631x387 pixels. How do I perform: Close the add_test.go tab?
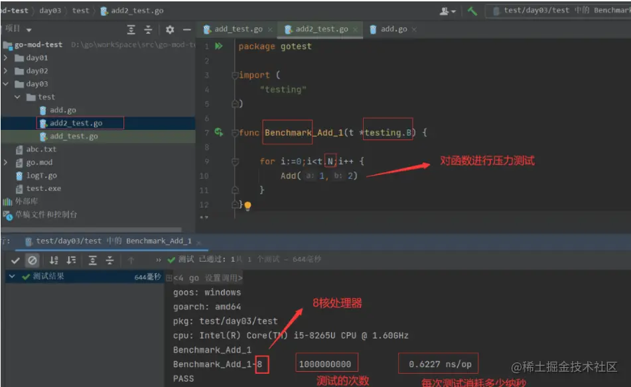pyautogui.click(x=270, y=30)
